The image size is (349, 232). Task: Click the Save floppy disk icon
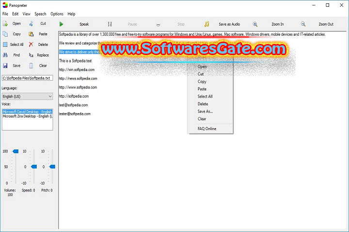[5, 66]
